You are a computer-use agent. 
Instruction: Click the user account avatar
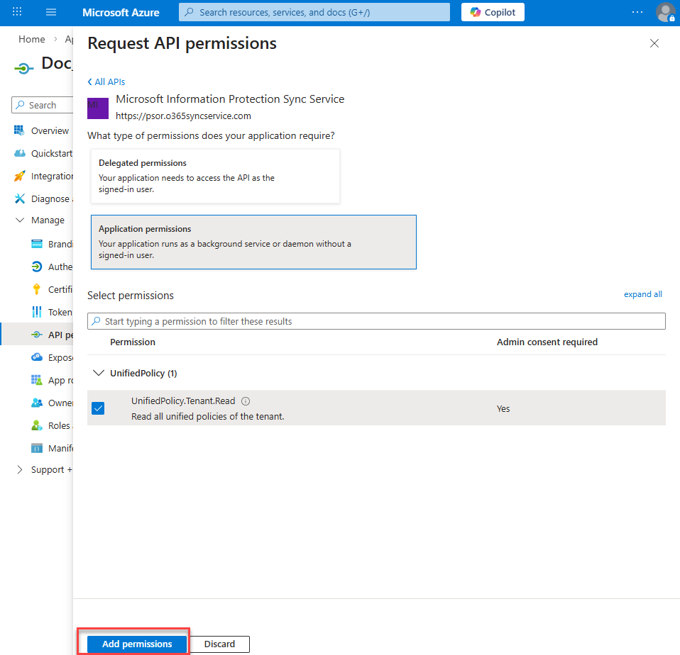click(x=665, y=12)
